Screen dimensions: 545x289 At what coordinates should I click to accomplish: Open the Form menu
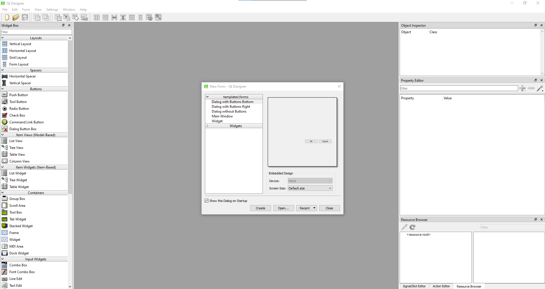click(26, 10)
